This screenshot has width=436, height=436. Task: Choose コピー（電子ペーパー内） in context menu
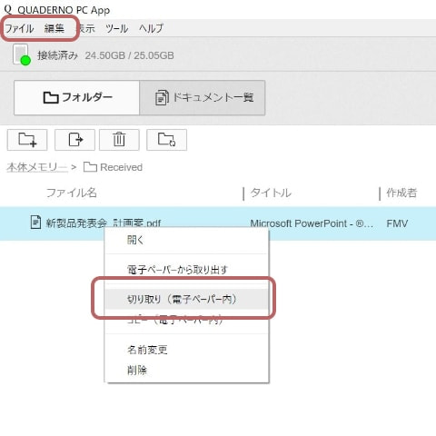point(187,320)
